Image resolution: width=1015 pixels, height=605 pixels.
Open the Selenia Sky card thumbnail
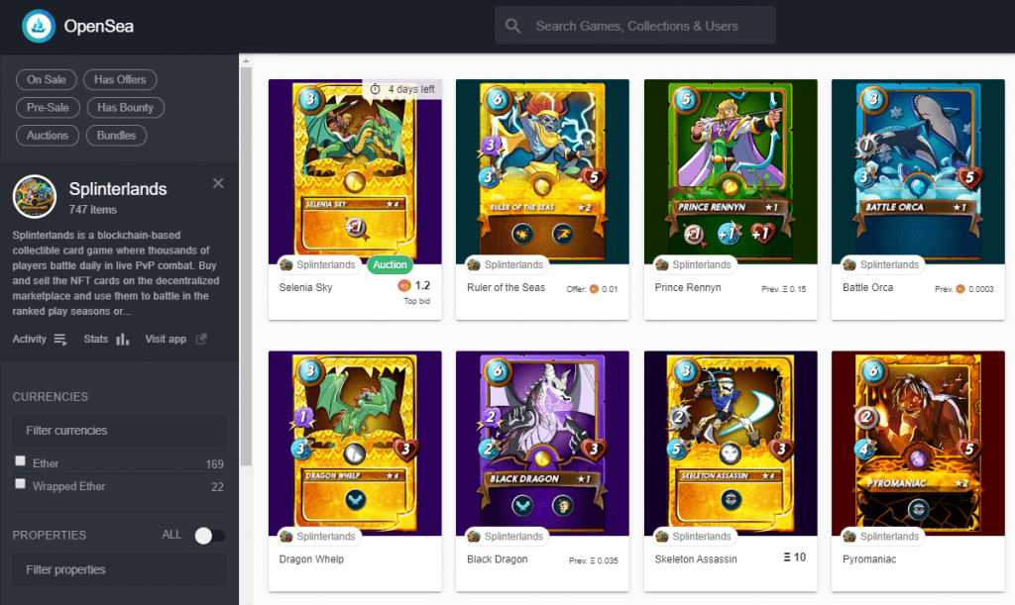355,171
